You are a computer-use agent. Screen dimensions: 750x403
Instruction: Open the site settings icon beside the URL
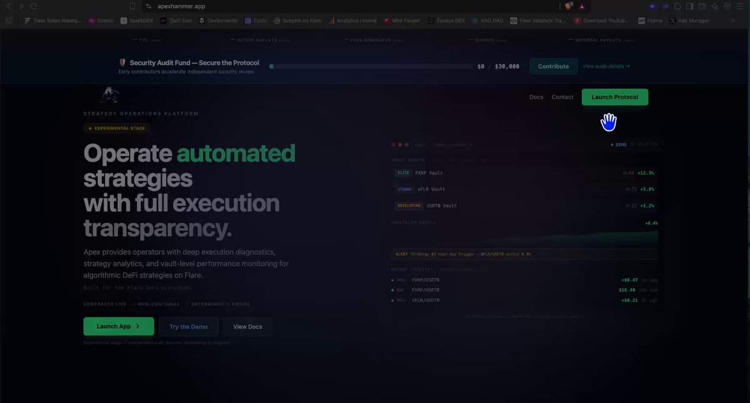pos(149,6)
